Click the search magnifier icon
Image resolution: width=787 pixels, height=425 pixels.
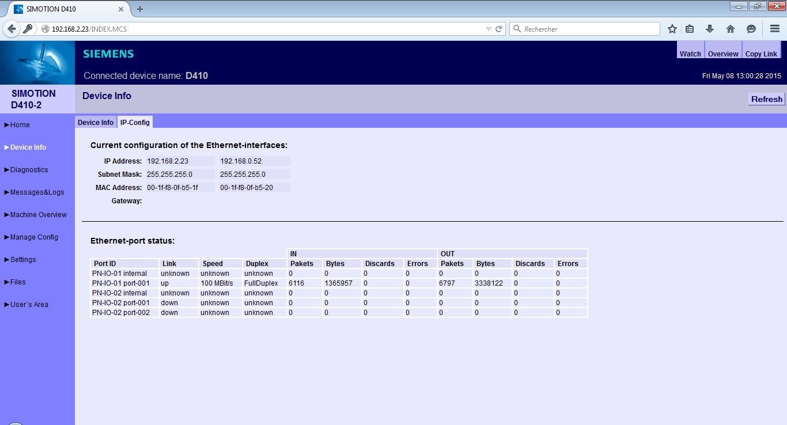click(x=517, y=29)
